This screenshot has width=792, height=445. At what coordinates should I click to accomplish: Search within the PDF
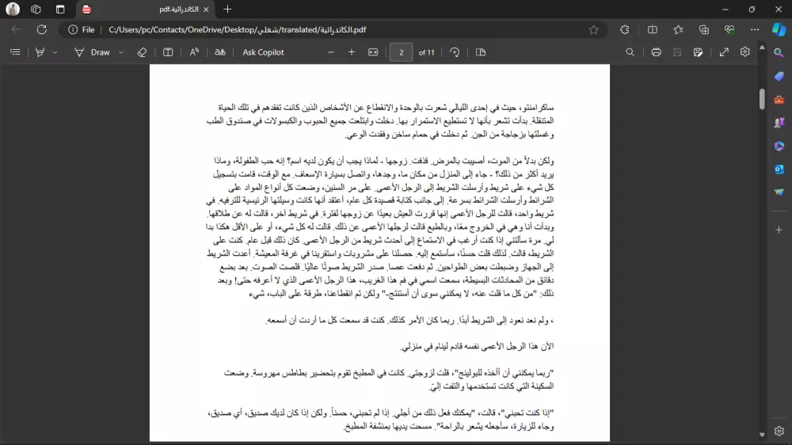(630, 52)
